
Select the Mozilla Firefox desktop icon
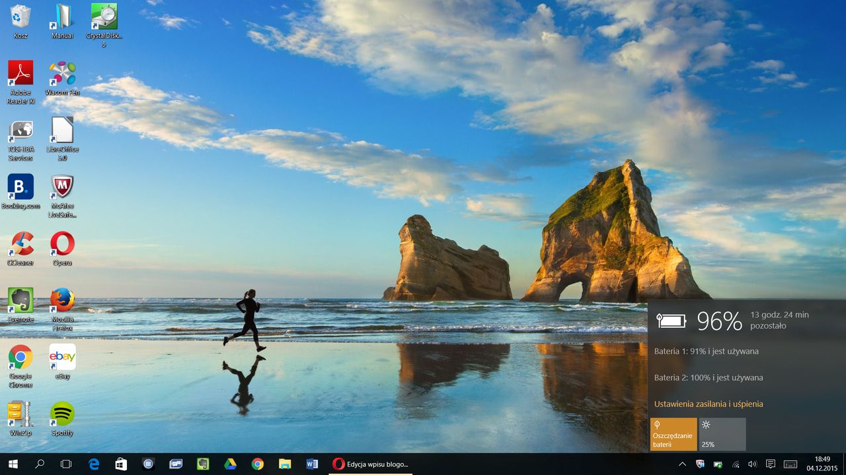tap(62, 309)
